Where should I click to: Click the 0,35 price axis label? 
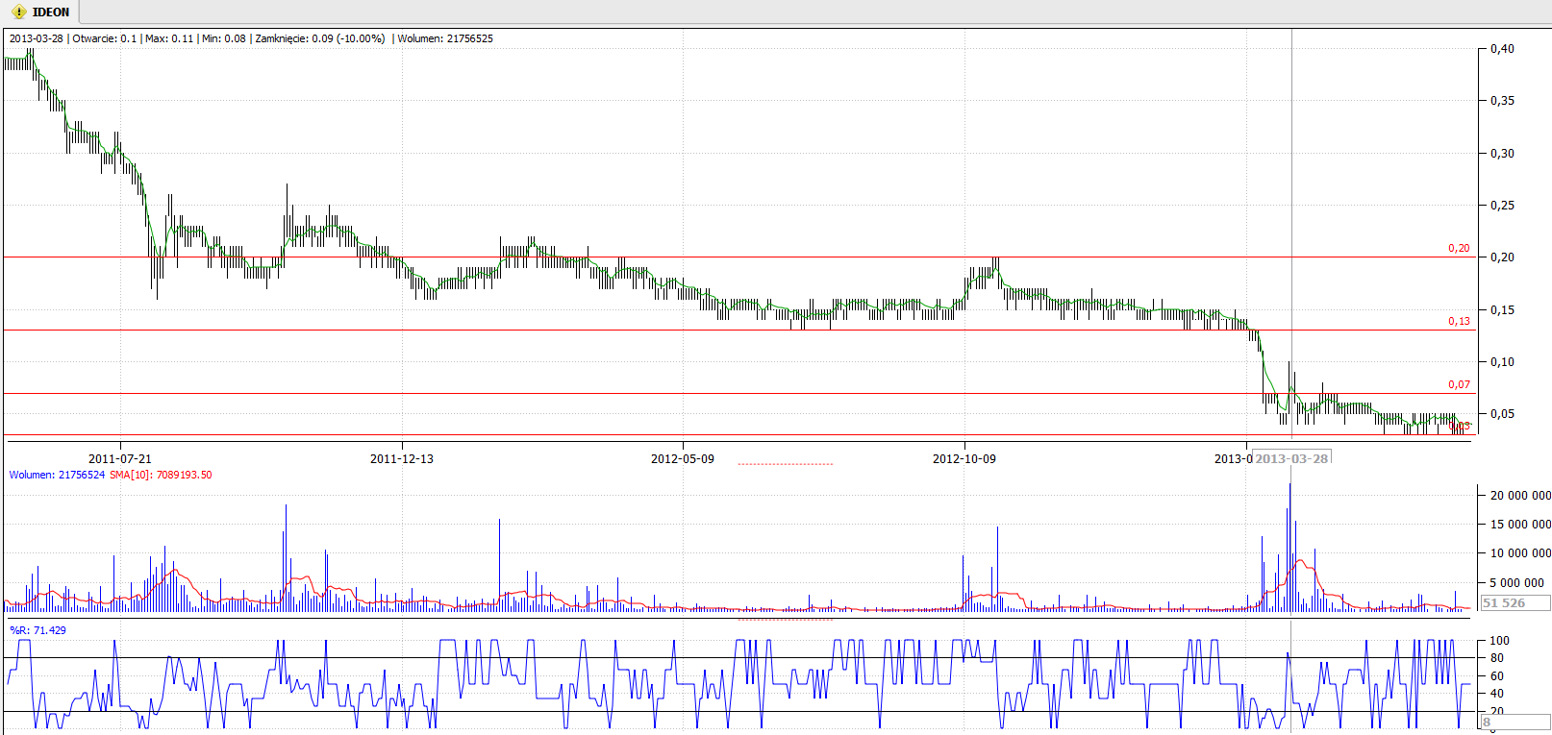click(1502, 101)
